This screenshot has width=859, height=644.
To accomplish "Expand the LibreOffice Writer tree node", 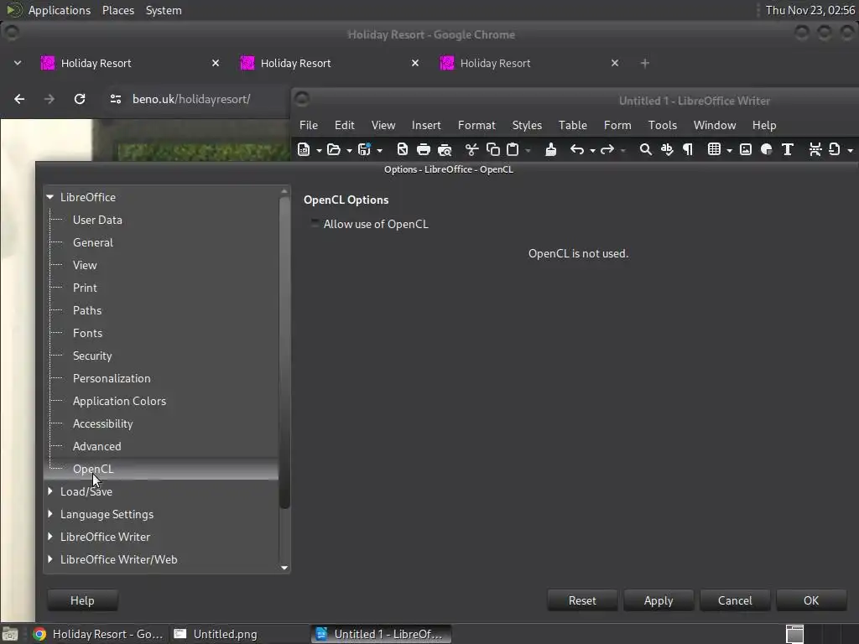I will [x=49, y=537].
